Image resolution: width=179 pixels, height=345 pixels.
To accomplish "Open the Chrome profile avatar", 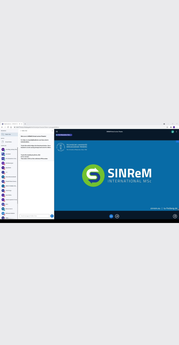I will (x=174, y=127).
